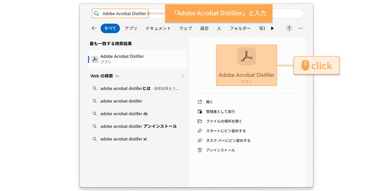The image size is (383, 191).
Task: Click magnifier icon beside distillerとは suggestion
Action: tap(94, 89)
